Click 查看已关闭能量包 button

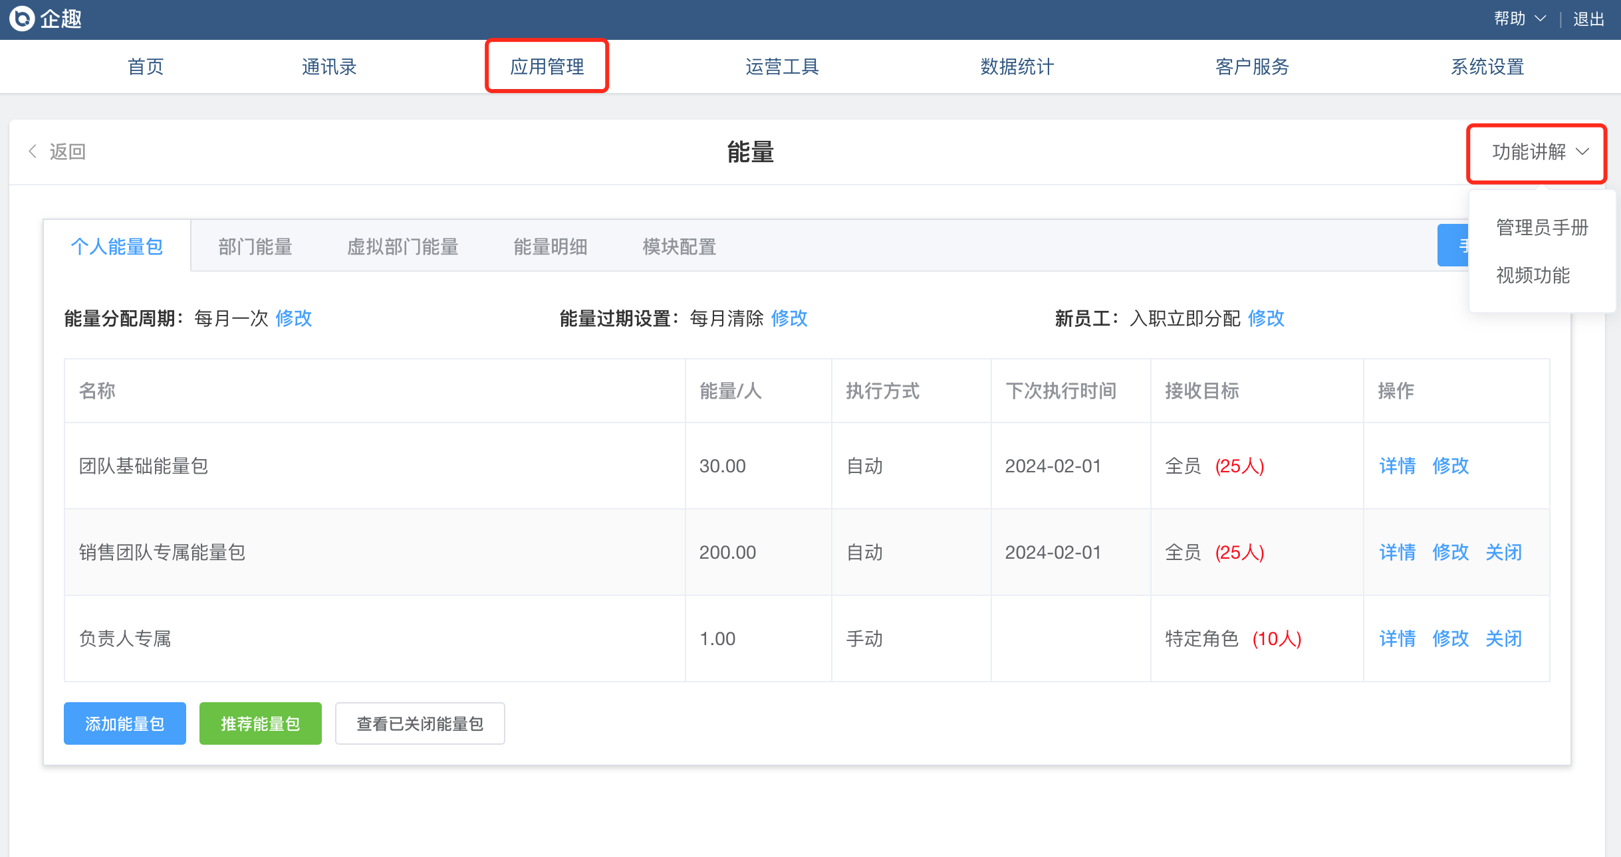[420, 723]
